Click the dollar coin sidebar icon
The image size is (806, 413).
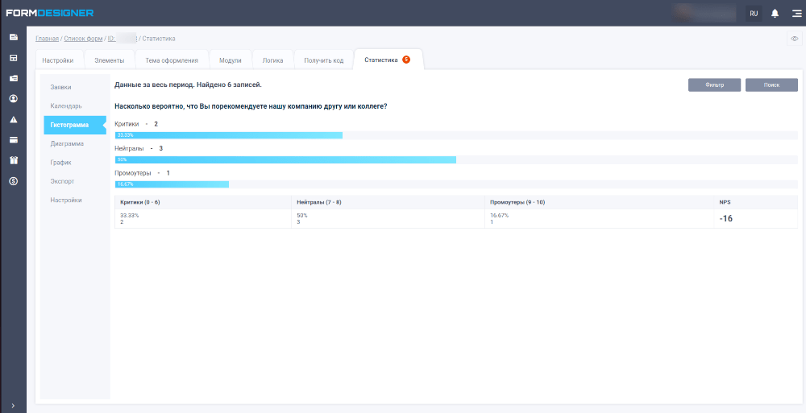(13, 181)
